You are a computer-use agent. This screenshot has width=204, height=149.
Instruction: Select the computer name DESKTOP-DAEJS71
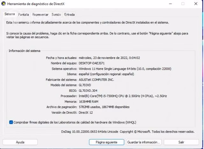[91, 63]
